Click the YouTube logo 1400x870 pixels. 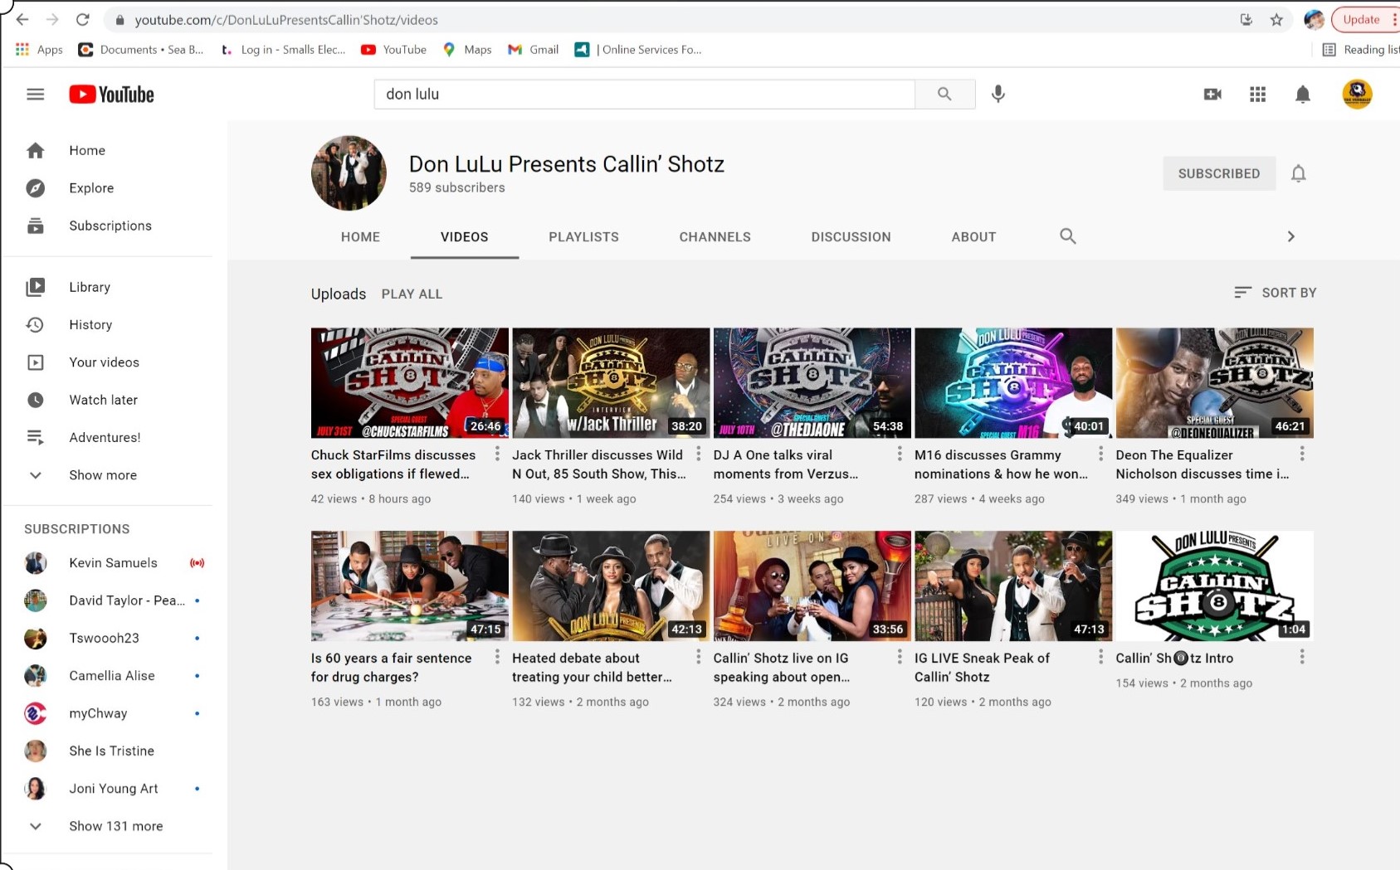click(x=111, y=95)
